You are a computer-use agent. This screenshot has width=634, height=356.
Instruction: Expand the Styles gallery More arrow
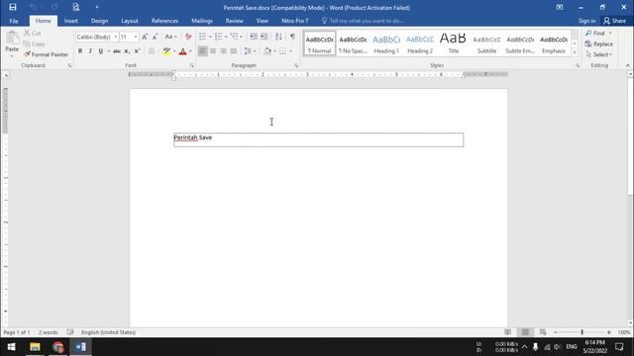click(575, 52)
